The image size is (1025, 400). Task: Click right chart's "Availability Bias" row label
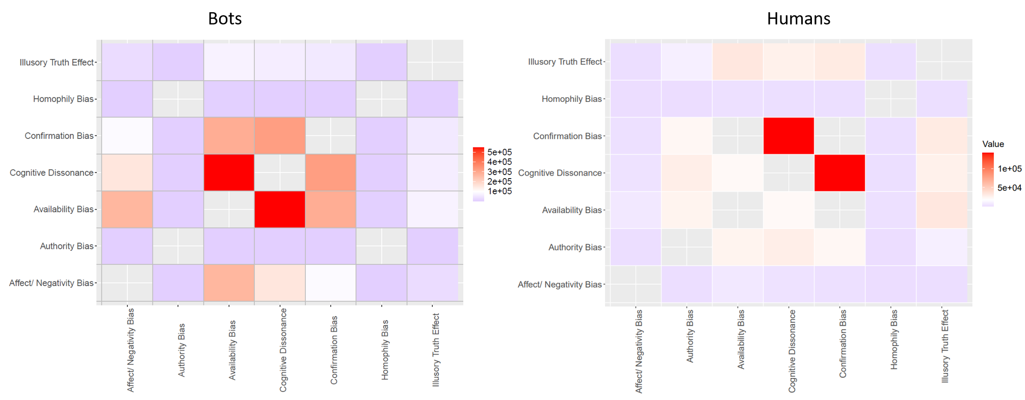(x=572, y=210)
